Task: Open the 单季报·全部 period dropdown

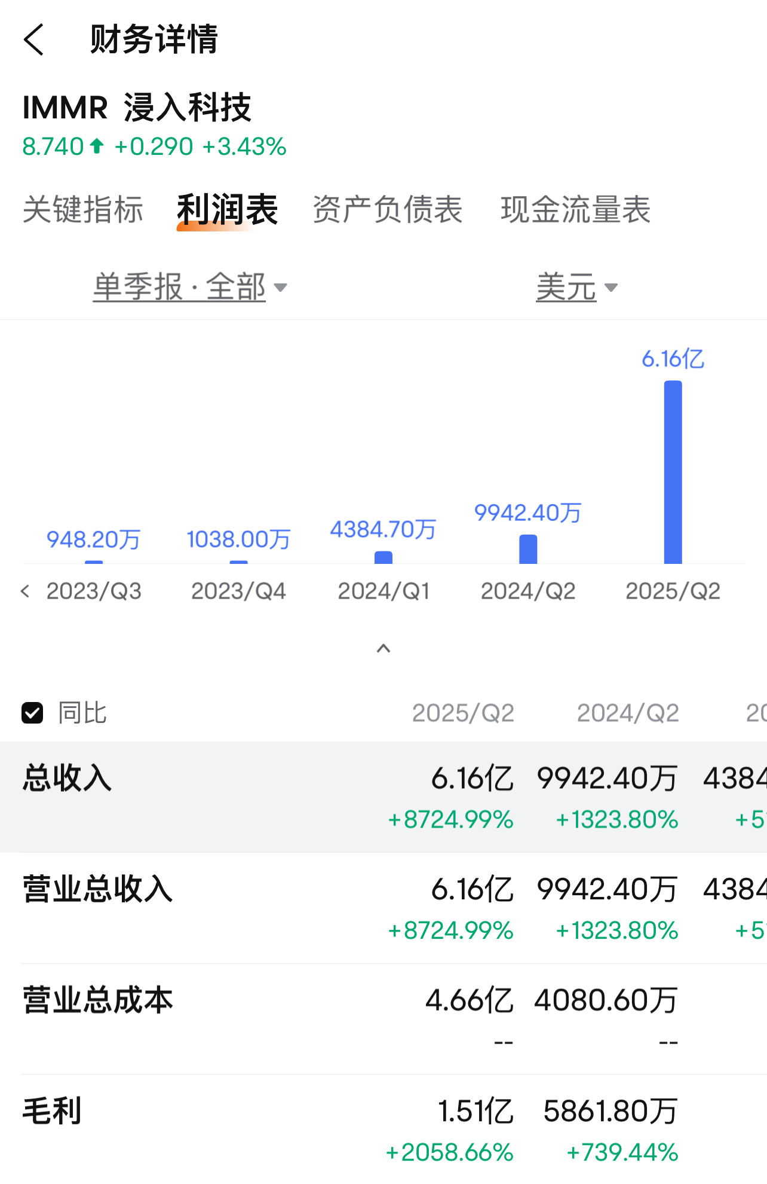Action: (190, 287)
